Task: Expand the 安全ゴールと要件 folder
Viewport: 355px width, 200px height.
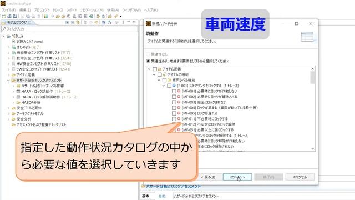Action: 9,108
